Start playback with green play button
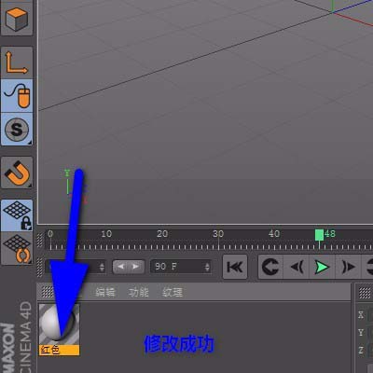 (x=322, y=267)
